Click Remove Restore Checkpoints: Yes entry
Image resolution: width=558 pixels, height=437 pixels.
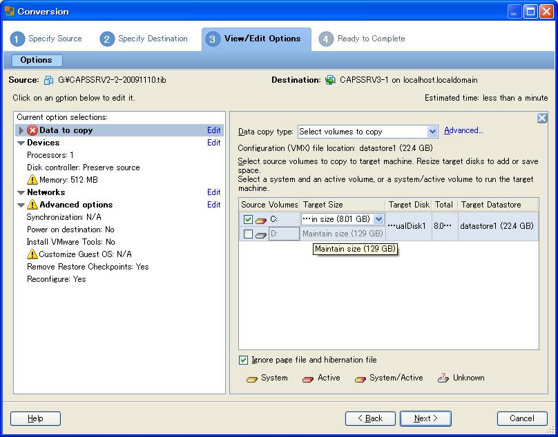[88, 267]
